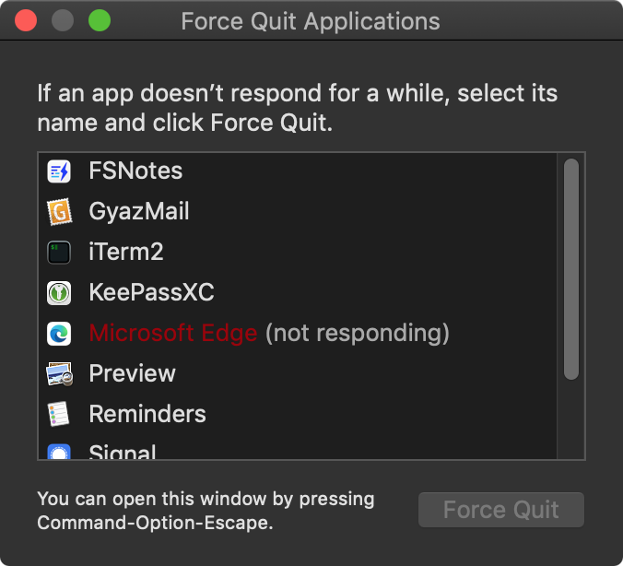The height and width of the screenshot is (566, 623).
Task: Click the FSNotes app icon
Action: [59, 171]
